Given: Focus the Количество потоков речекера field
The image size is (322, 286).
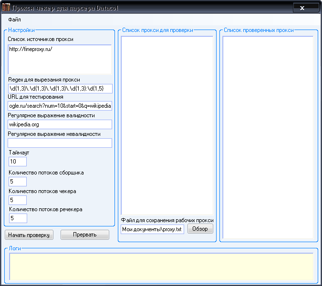Looking at the screenshot, I should coord(18,218).
